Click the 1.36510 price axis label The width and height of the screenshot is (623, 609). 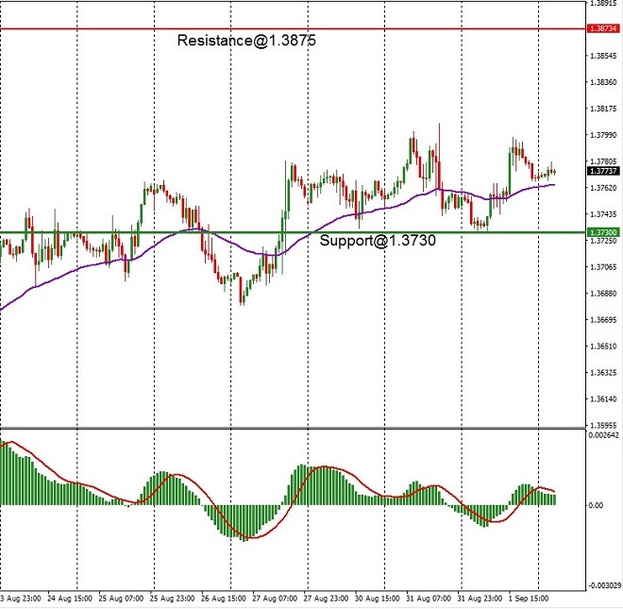(x=603, y=347)
